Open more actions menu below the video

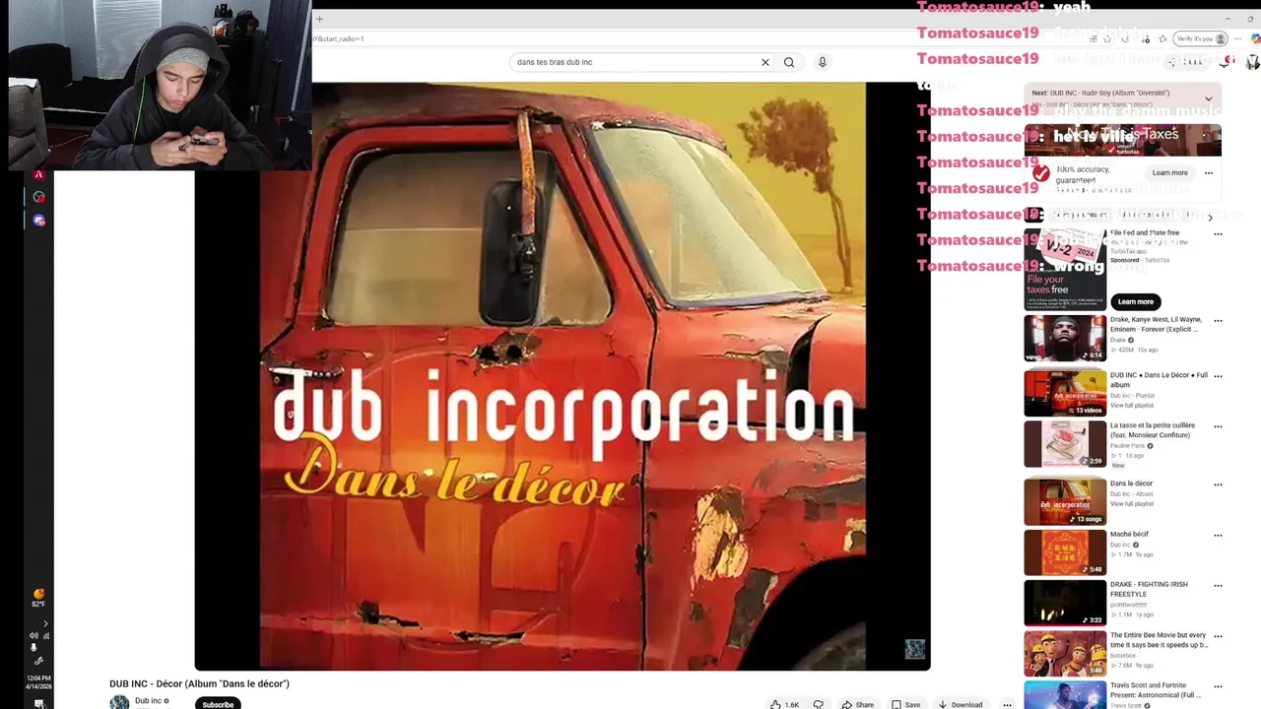1007,704
